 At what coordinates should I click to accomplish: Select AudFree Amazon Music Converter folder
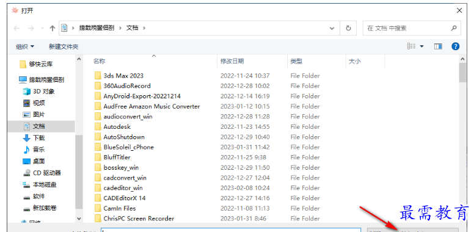(151, 106)
